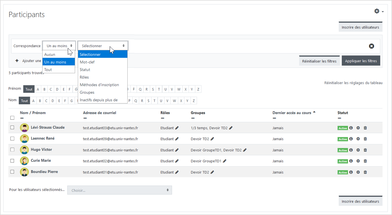392x215 pixels.
Task: Tick the checkbox for Laennec René
Action: [x=12, y=139]
